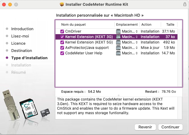Viewport: 189px width, 135px height.
Task: Uncheck Kernel Extension (KEXT 5G) checkbox
Action: click(62, 42)
